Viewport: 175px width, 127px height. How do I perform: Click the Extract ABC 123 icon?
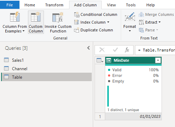point(141,22)
